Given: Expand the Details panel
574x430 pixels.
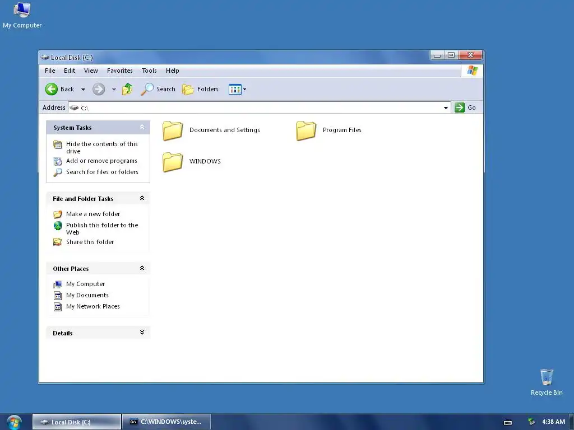Looking at the screenshot, I should (142, 333).
